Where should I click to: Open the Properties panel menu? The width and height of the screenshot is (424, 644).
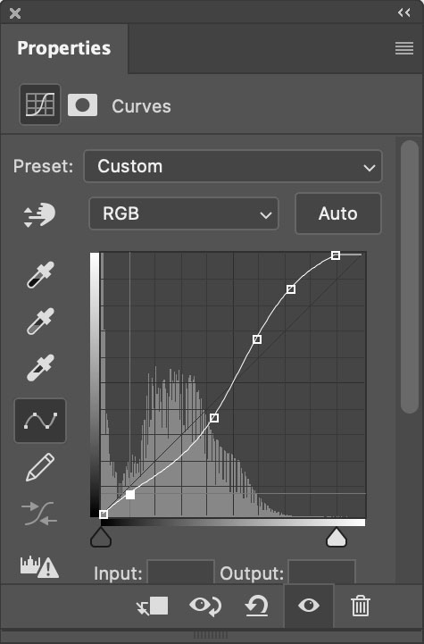tap(403, 48)
